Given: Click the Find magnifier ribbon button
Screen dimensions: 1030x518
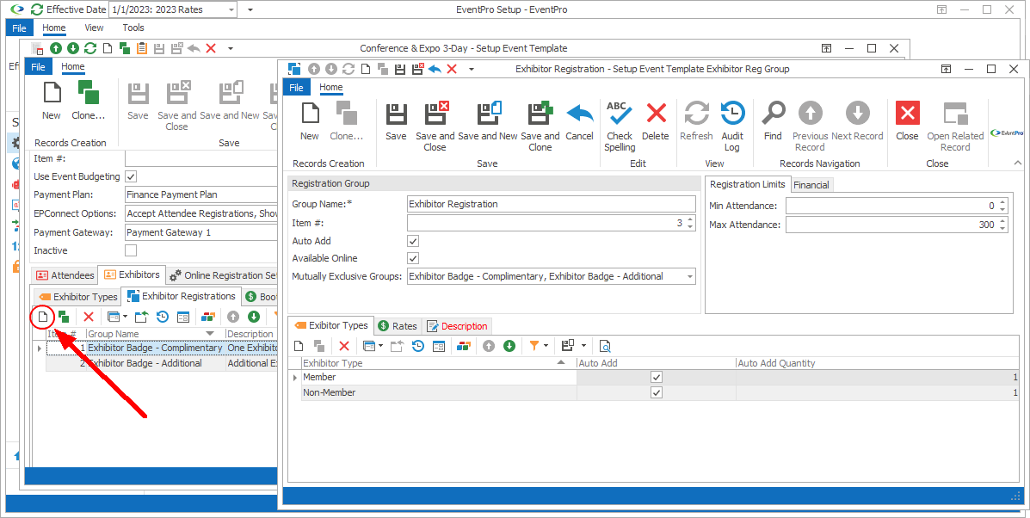Looking at the screenshot, I should click(774, 121).
